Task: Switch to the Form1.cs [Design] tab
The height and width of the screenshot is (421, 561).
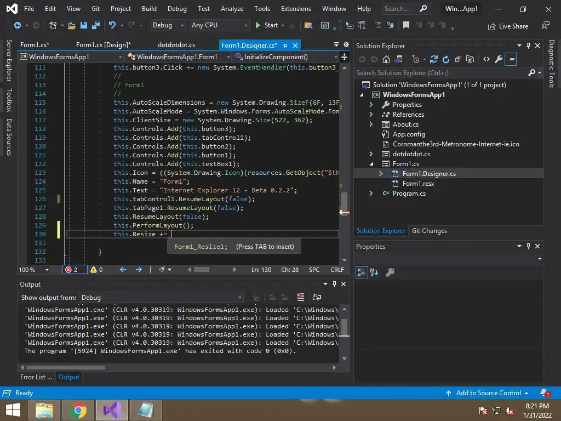Action: (103, 45)
